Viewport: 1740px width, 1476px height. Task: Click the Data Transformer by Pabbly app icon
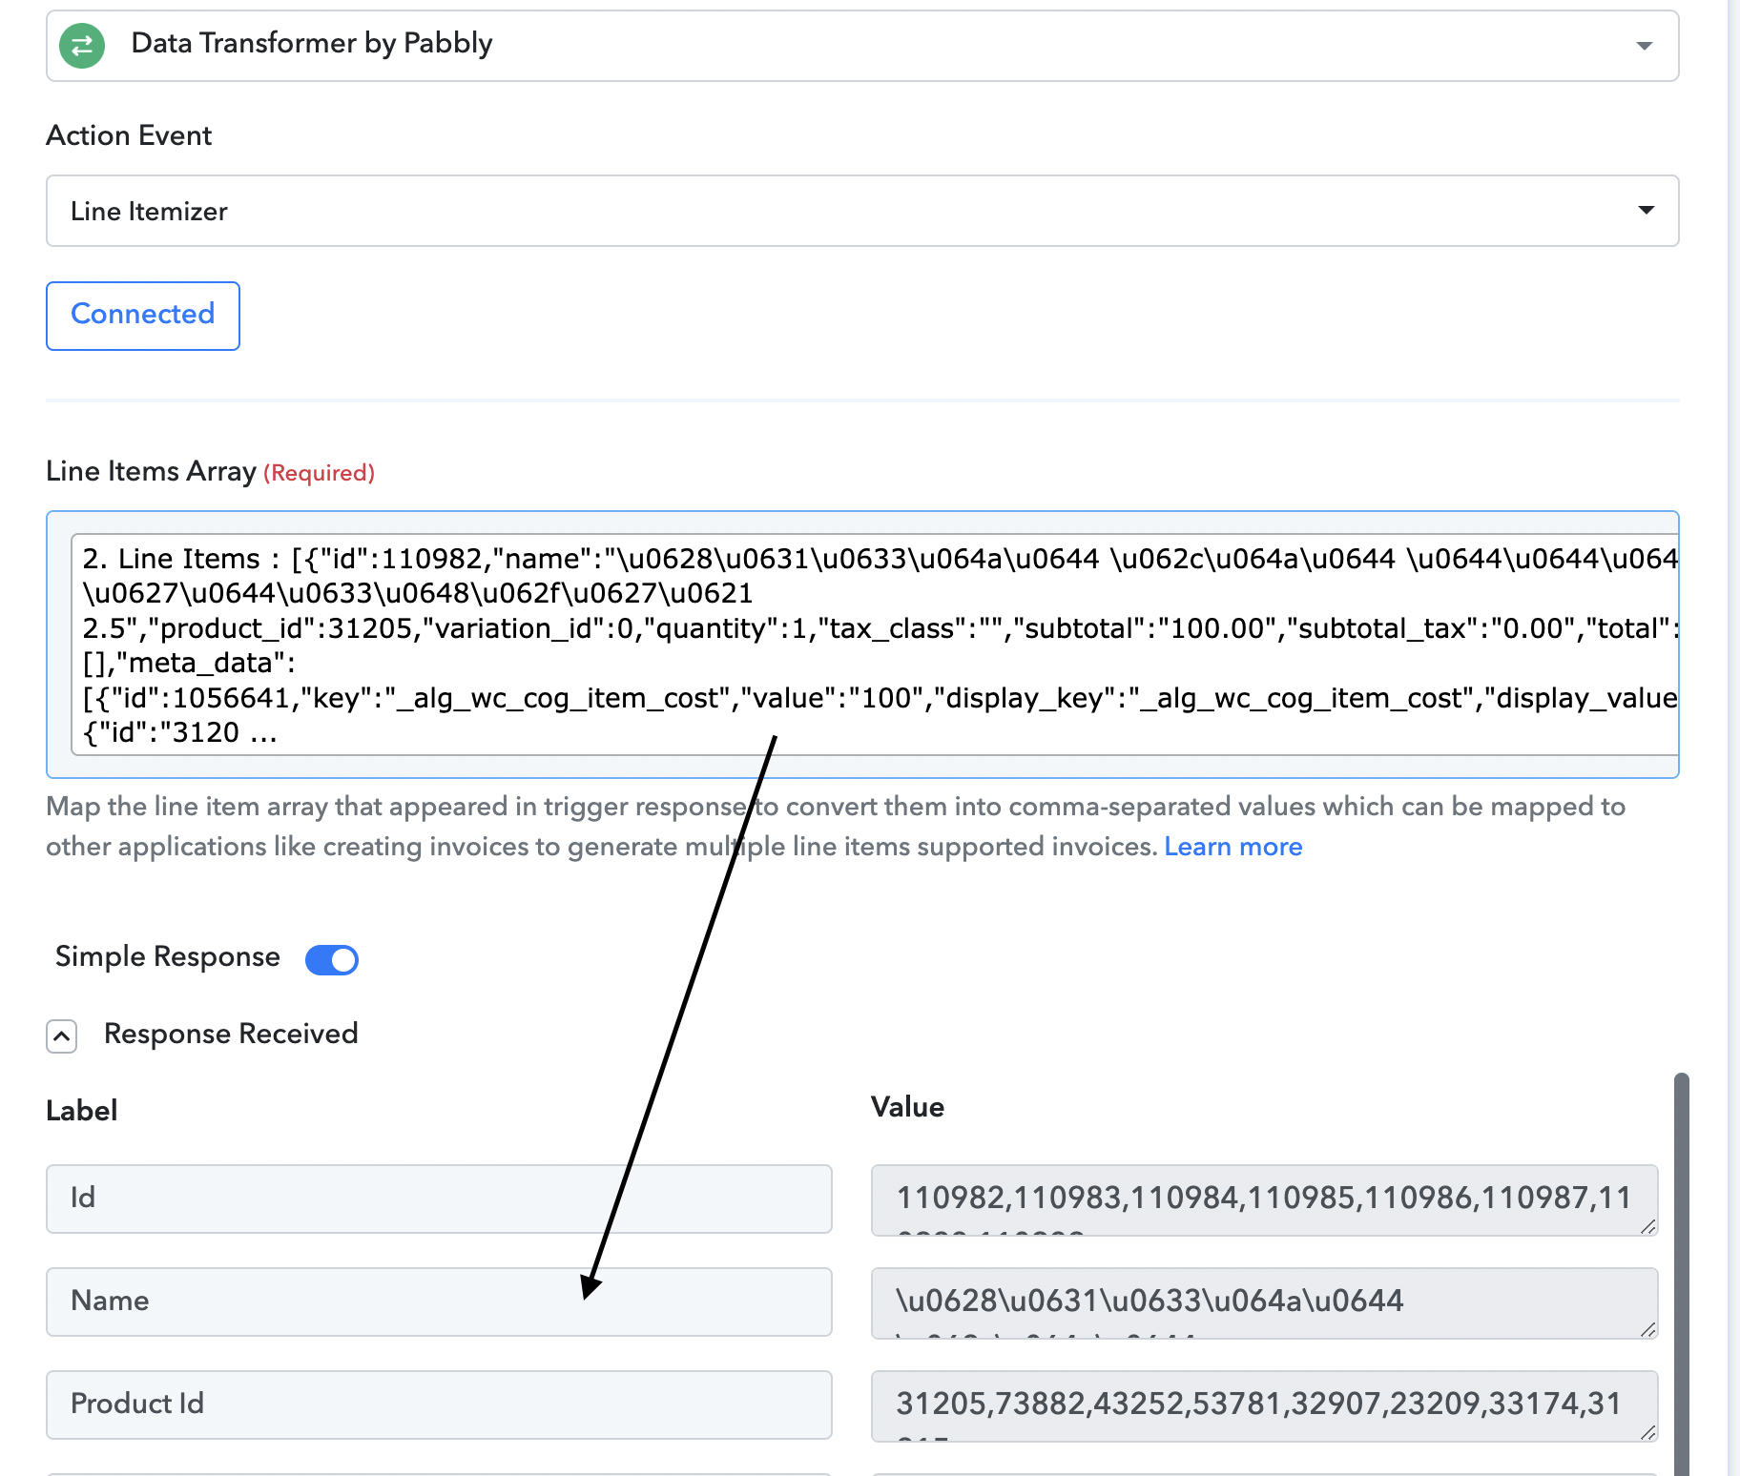pos(82,46)
